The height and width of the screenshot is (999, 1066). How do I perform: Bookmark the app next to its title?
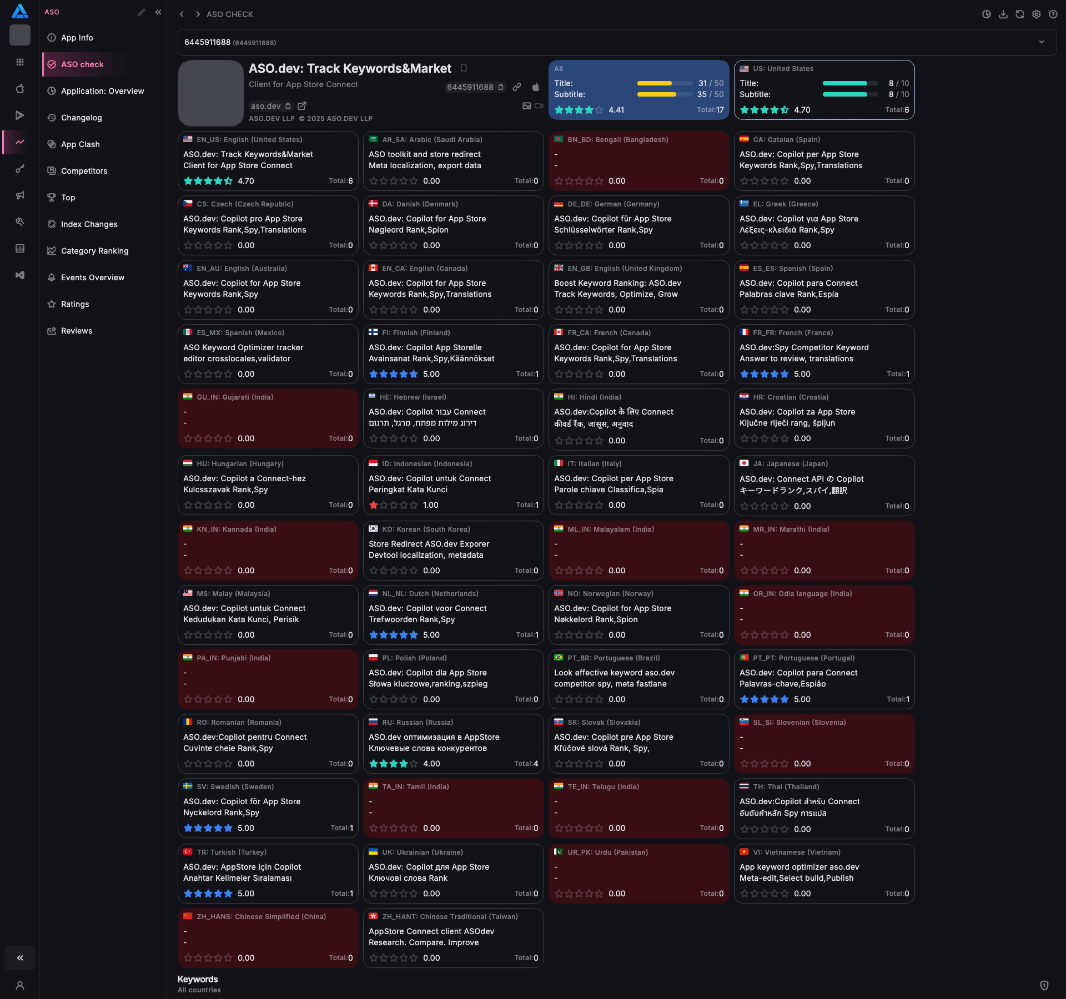[x=464, y=68]
